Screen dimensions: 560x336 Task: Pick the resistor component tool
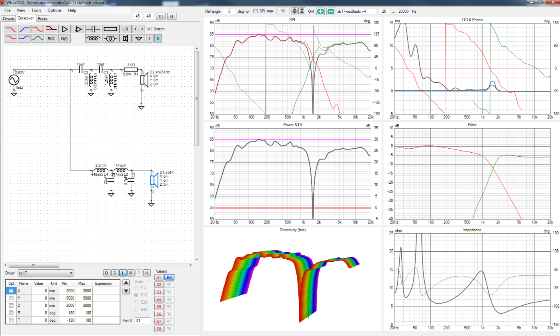[x=110, y=29]
